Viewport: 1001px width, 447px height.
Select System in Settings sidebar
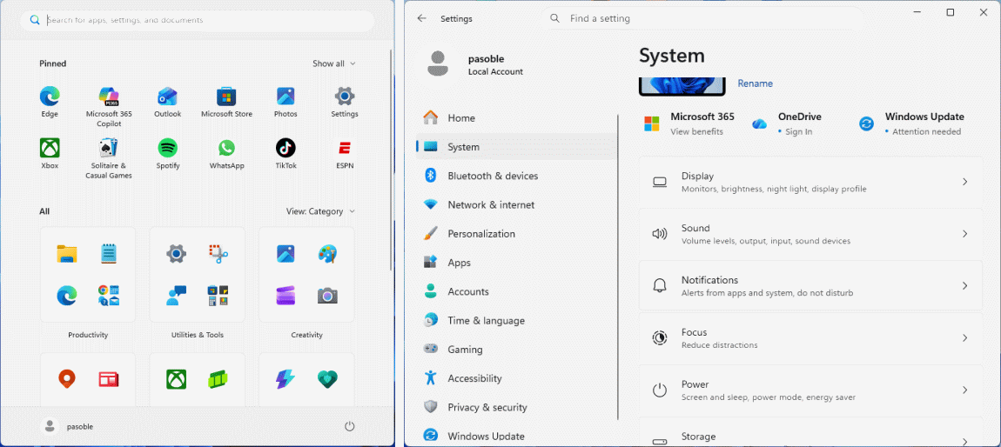point(516,147)
